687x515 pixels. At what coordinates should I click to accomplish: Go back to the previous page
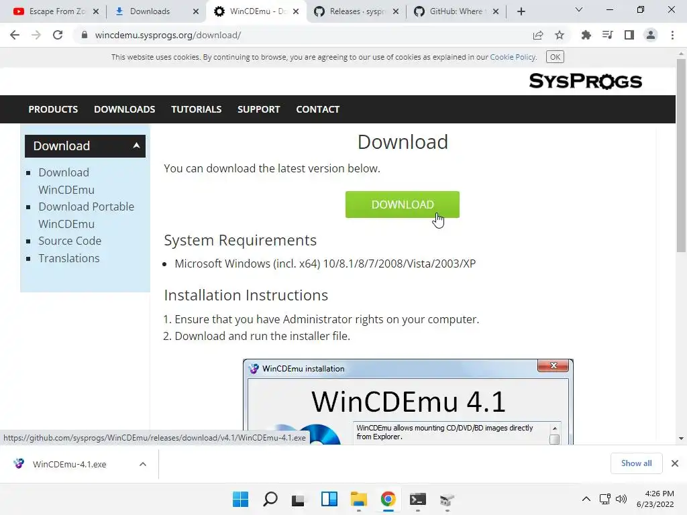point(15,35)
